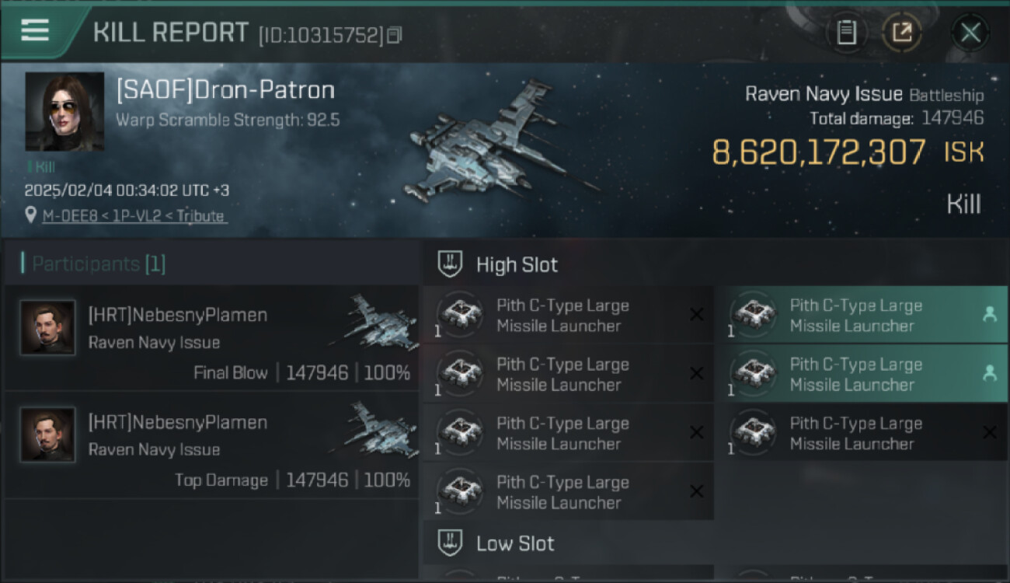
Task: Click the Dron-Patron pilot portrait
Action: click(x=64, y=112)
